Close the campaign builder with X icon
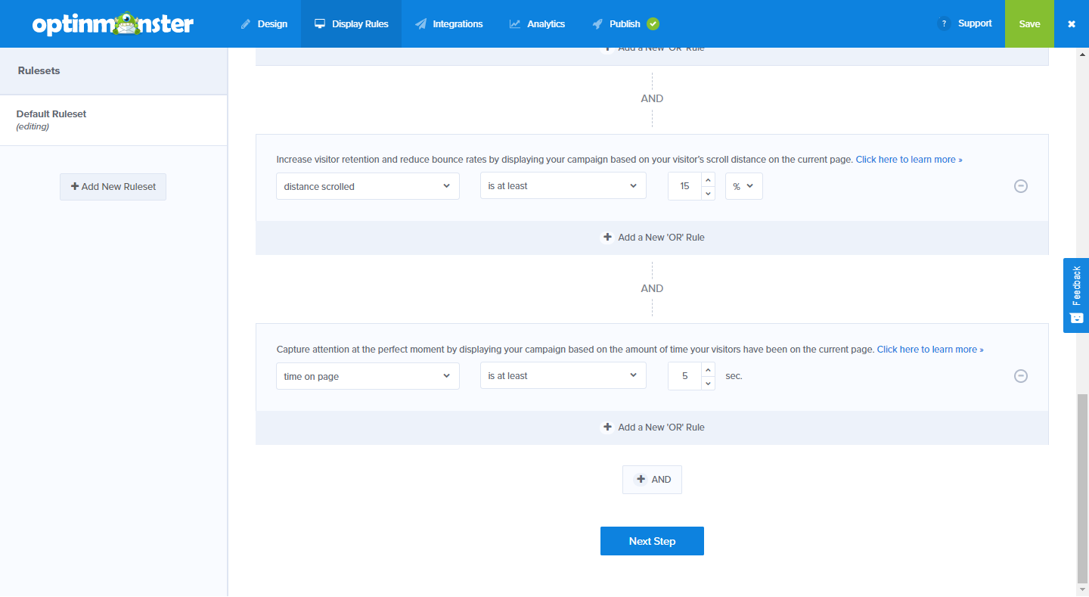The height and width of the screenshot is (597, 1089). tap(1071, 23)
